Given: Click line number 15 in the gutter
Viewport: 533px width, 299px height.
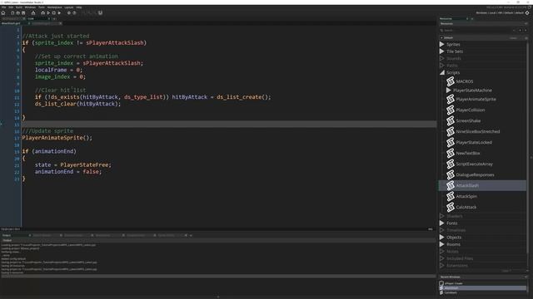Looking at the screenshot, I should [17, 125].
